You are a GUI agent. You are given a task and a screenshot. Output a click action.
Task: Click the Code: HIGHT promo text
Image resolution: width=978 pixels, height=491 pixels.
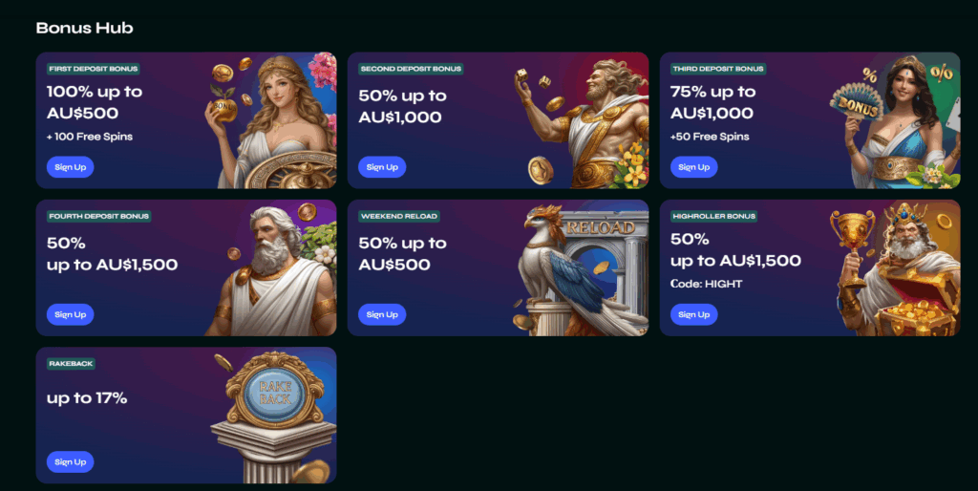click(706, 284)
